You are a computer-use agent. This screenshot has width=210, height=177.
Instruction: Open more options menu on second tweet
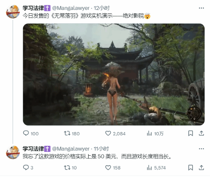pyautogui.click(x=201, y=149)
